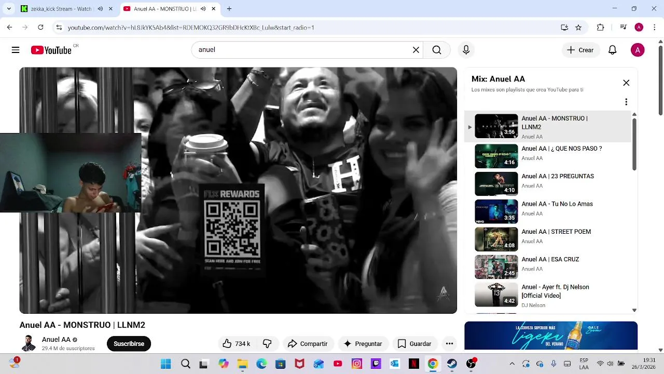Click the Suscribirse button
This screenshot has height=374, width=664.
pyautogui.click(x=129, y=344)
